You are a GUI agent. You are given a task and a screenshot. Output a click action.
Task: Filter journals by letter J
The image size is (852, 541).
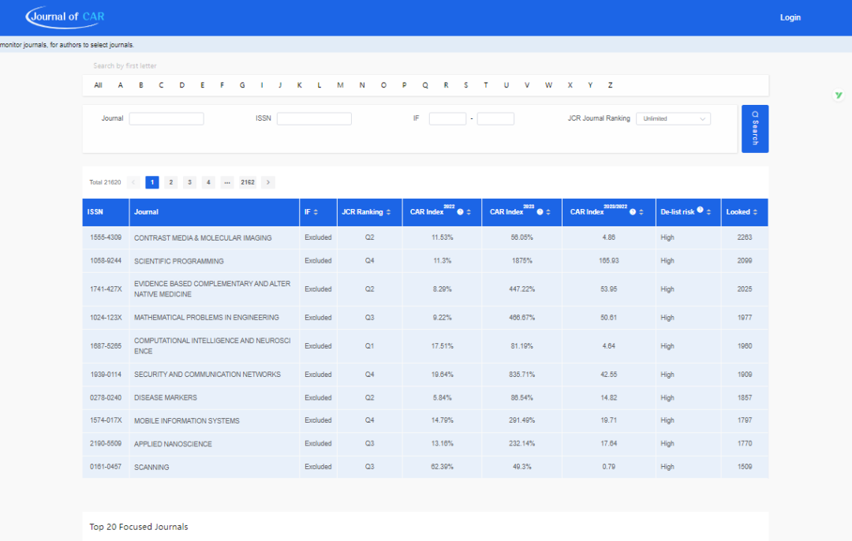click(x=280, y=85)
